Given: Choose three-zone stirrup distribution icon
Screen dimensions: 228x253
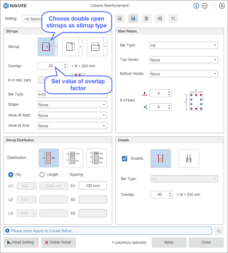Looking at the screenshot, I should (97, 158).
